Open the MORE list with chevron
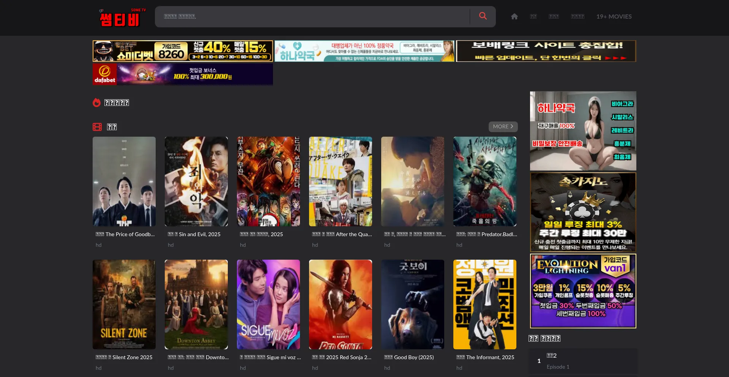This screenshot has width=729, height=377. 503,126
